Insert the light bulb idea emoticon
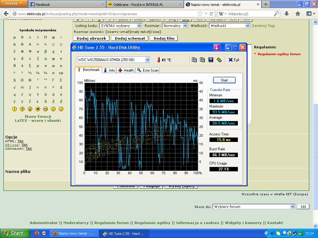The width and height of the screenshot is (318, 238). [30, 109]
